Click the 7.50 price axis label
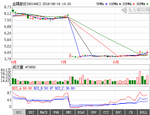This screenshot has height=115, width=150. (8, 20)
